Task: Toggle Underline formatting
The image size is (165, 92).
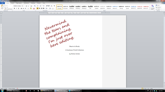Action: (19, 8)
